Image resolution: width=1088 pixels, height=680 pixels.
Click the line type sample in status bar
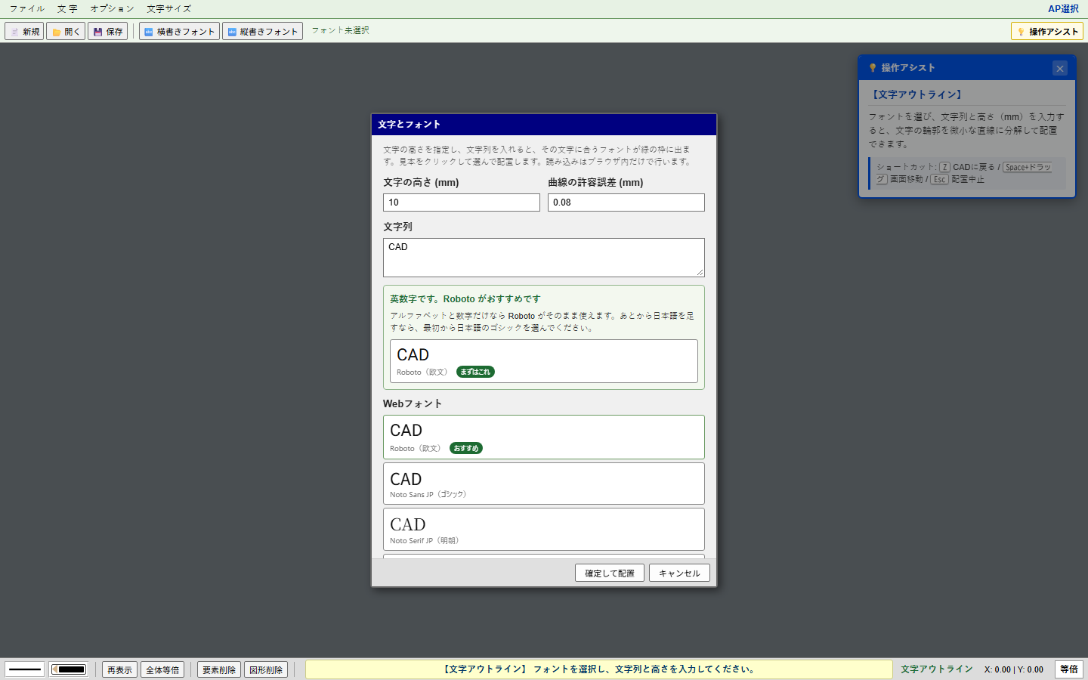25,669
